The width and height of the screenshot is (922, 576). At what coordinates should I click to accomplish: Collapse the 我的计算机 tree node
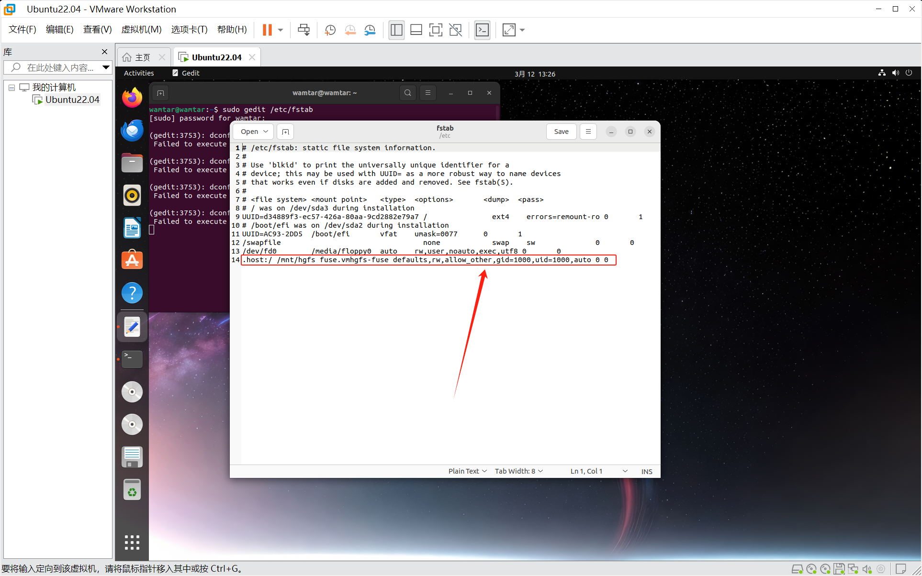11,88
